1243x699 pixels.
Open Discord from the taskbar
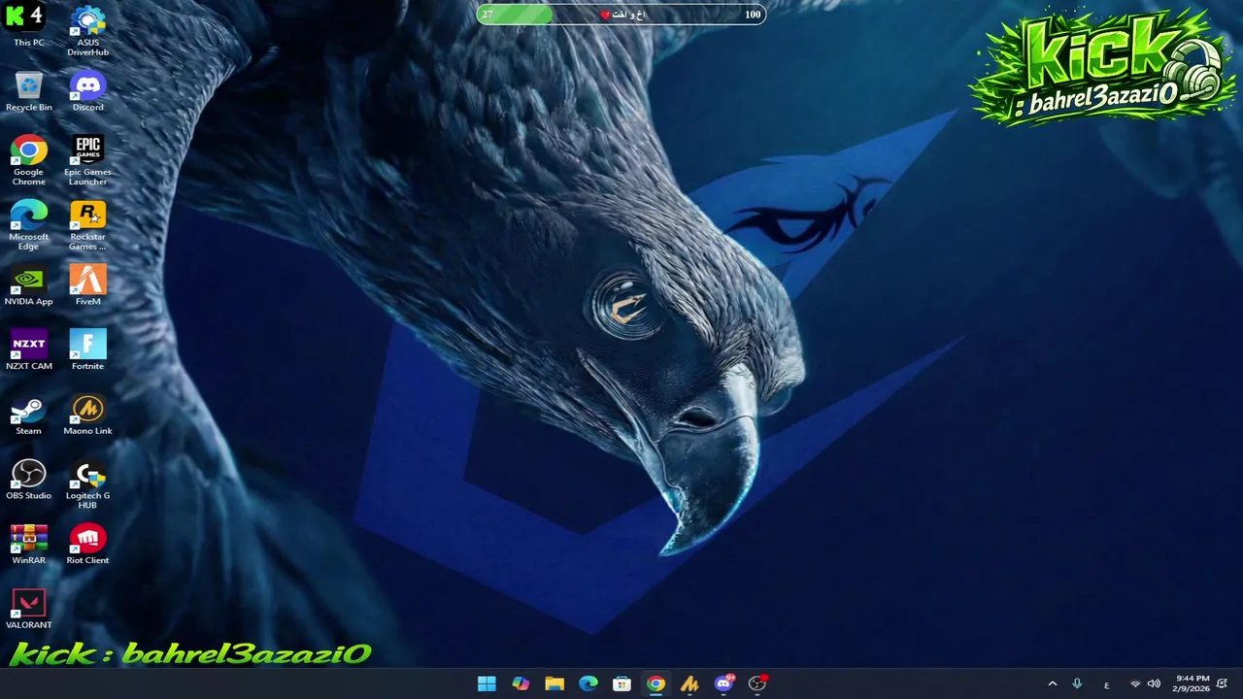coord(723,683)
